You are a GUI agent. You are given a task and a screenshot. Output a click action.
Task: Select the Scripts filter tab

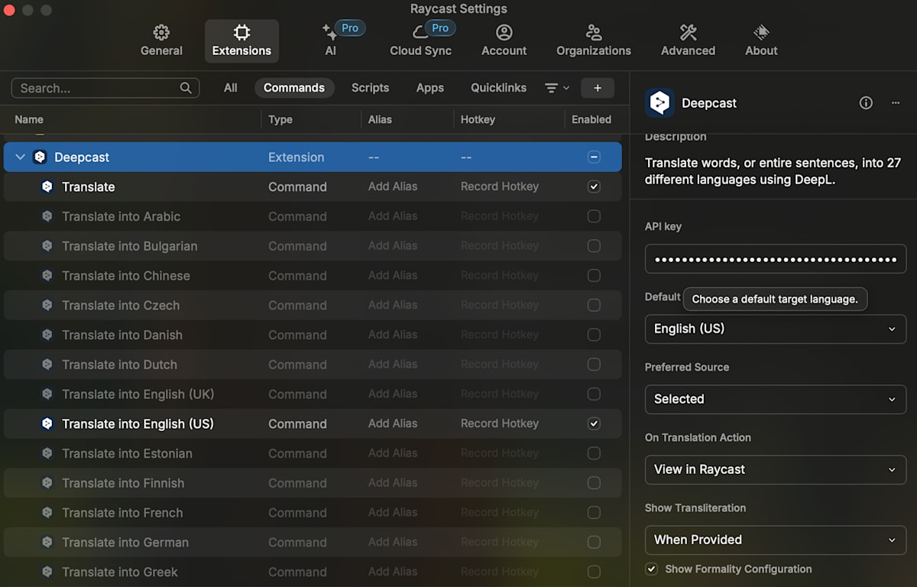click(x=370, y=88)
